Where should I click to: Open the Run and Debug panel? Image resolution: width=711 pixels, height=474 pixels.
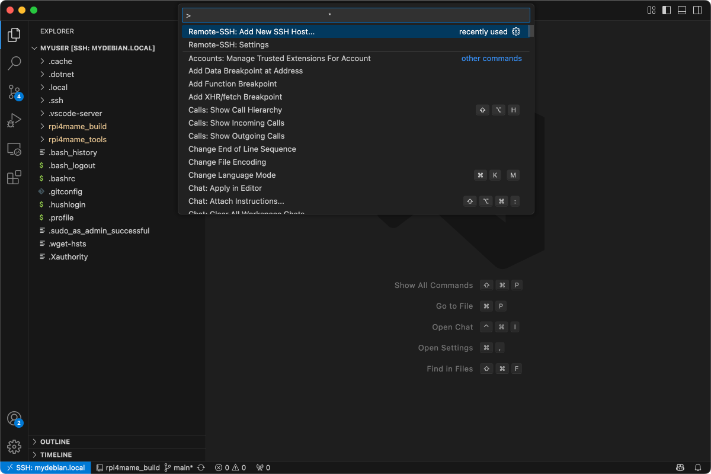[14, 120]
